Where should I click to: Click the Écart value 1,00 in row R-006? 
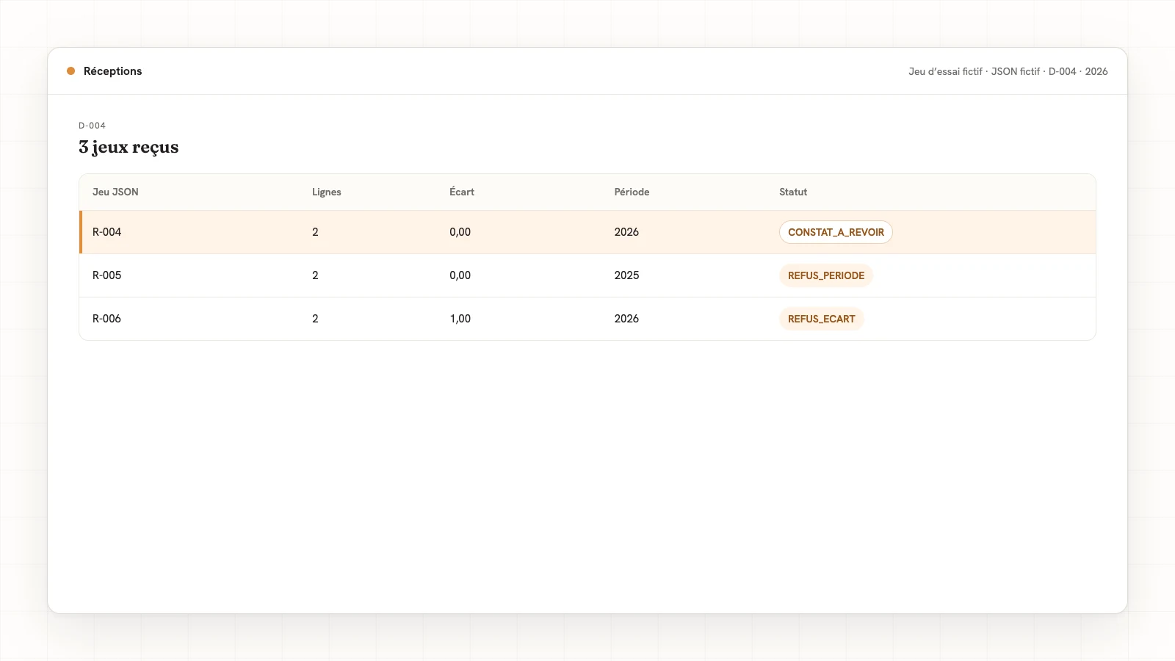[x=460, y=319]
